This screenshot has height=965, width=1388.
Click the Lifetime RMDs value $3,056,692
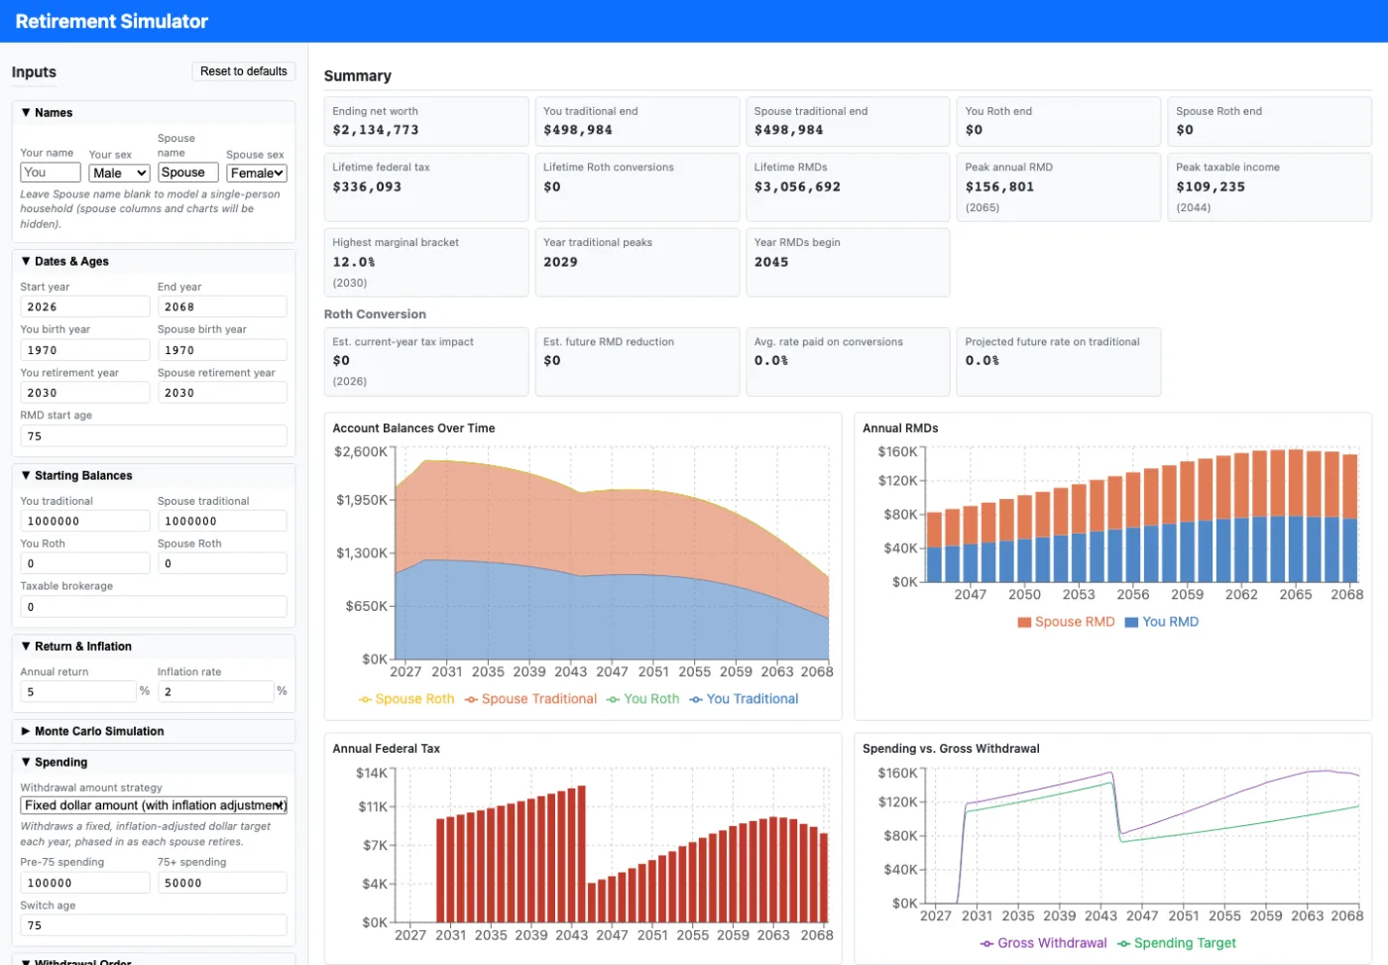coord(797,186)
